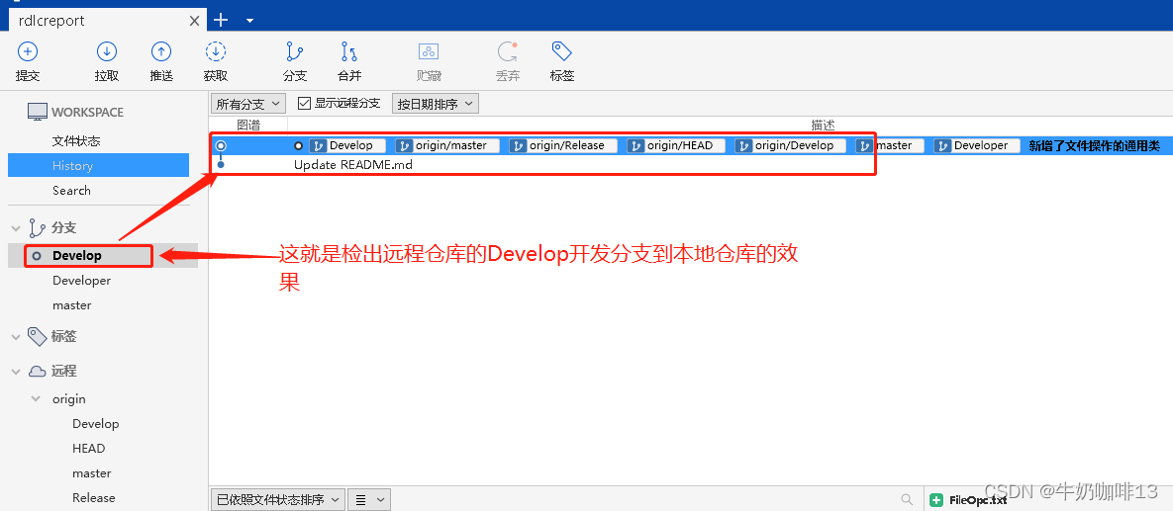The width and height of the screenshot is (1173, 511).
Task: Select remote Release under origin
Action: tap(94, 497)
